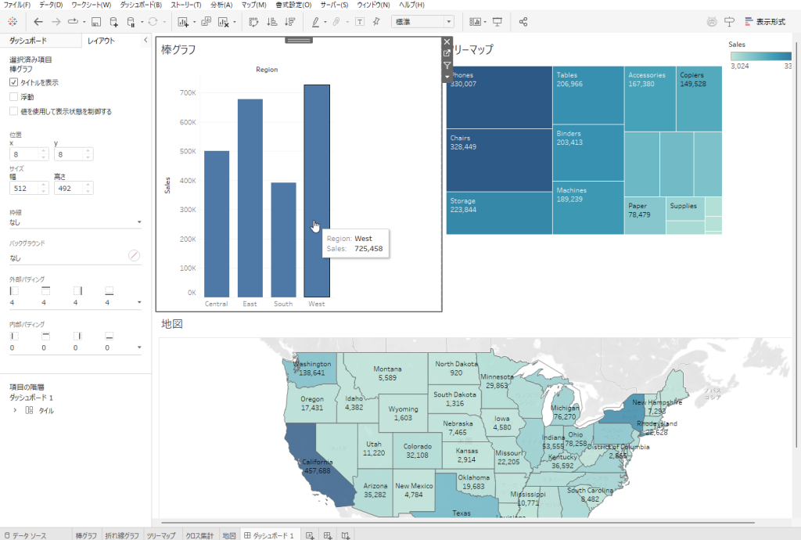801x540 pixels.
Task: Expand the タイル item in hierarchy tree
Action: (16, 410)
